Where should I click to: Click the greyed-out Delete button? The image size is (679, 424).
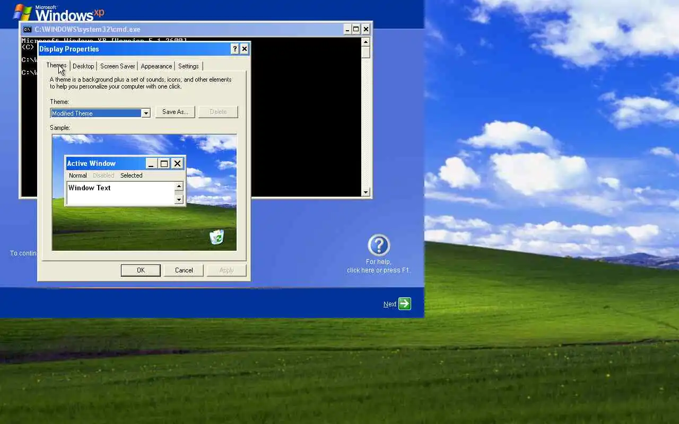(x=218, y=112)
